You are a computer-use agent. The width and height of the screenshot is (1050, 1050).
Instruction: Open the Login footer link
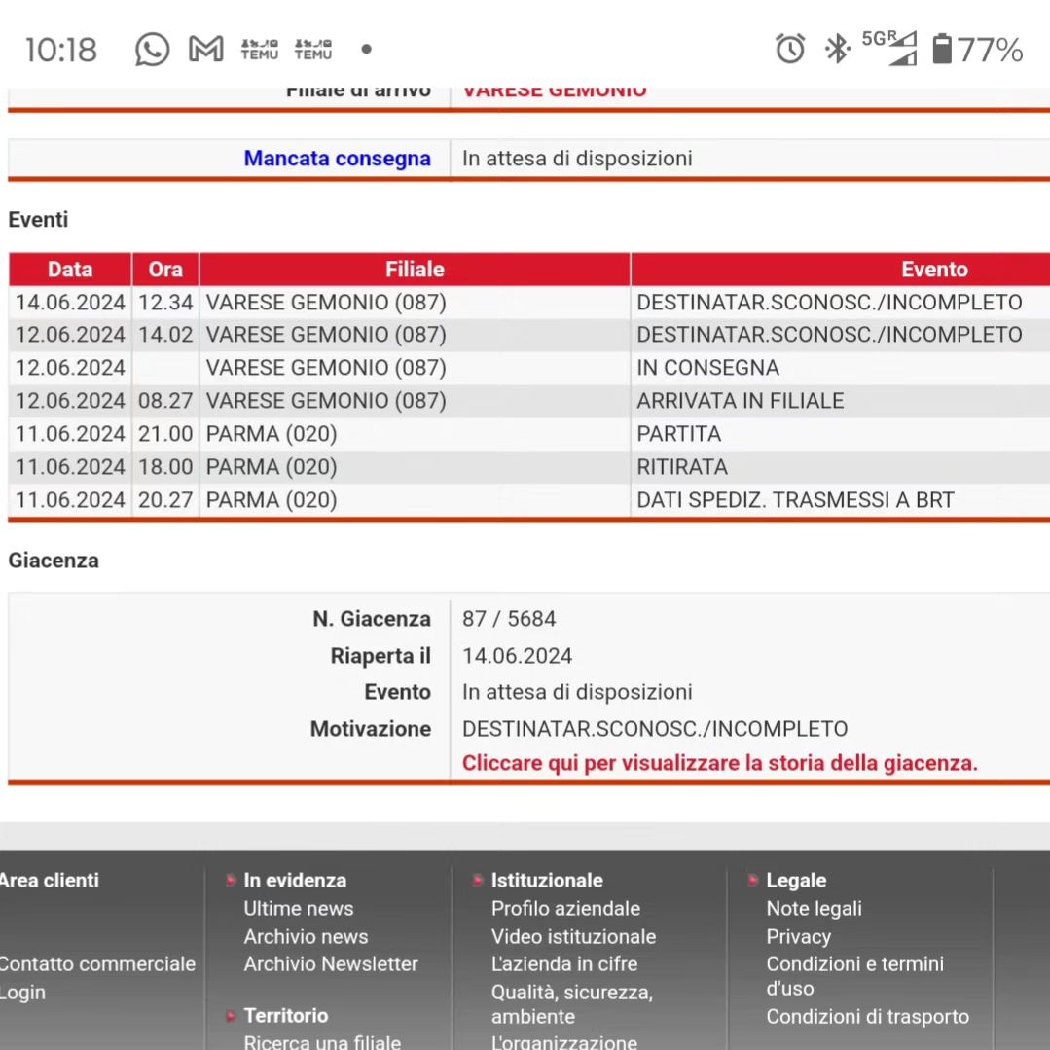22,993
